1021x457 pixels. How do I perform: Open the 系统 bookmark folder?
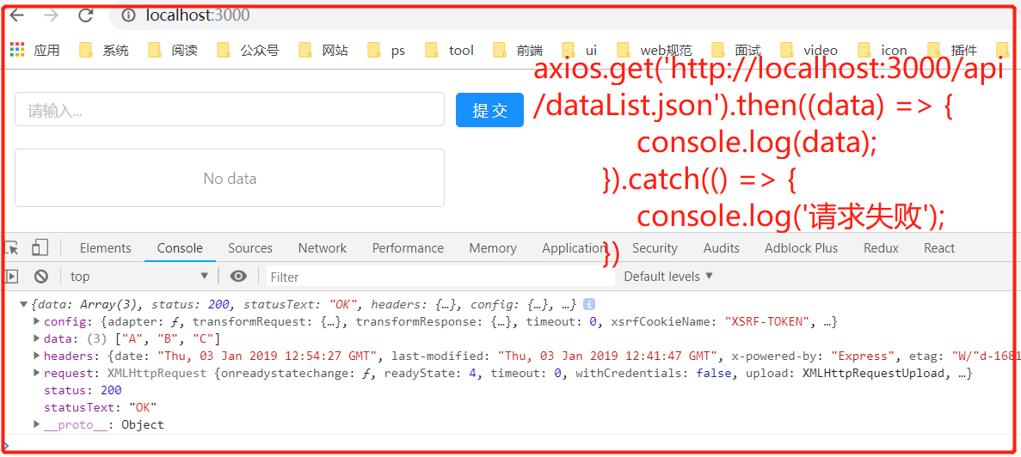104,50
